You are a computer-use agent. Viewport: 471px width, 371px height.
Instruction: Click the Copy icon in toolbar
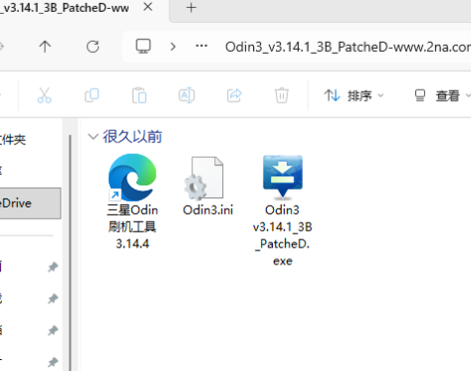tap(92, 96)
